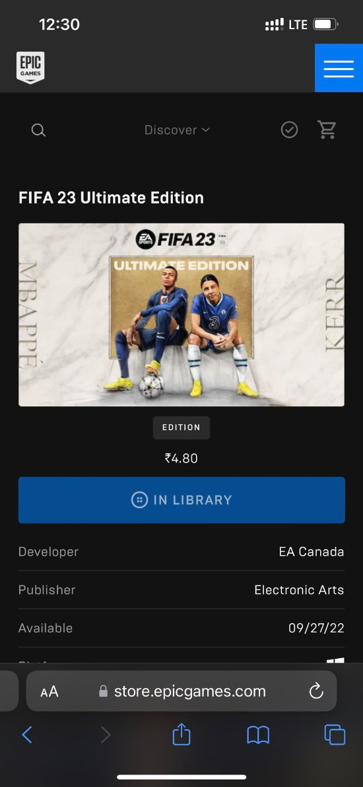
Task: Tap the FIFA 23 Ultimate Edition title
Action: click(112, 198)
